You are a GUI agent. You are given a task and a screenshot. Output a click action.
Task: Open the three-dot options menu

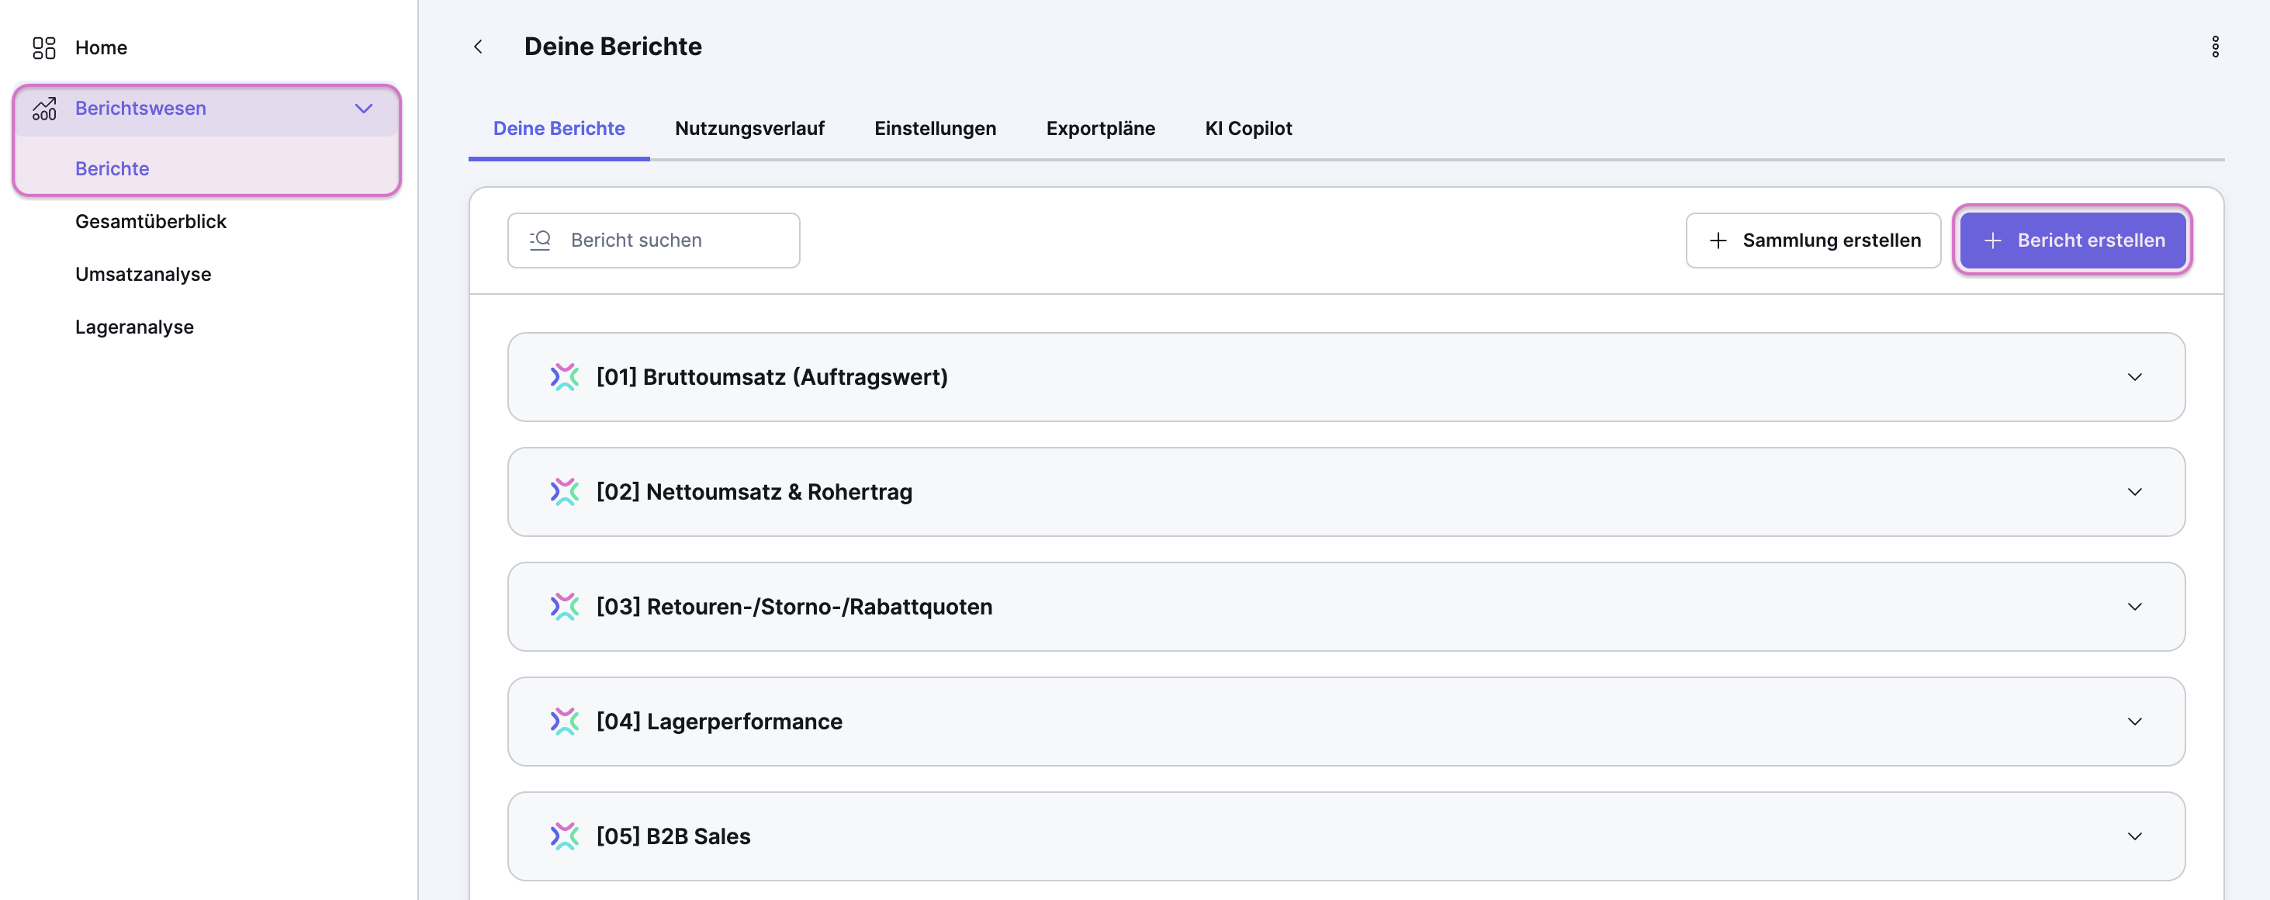coord(2214,47)
